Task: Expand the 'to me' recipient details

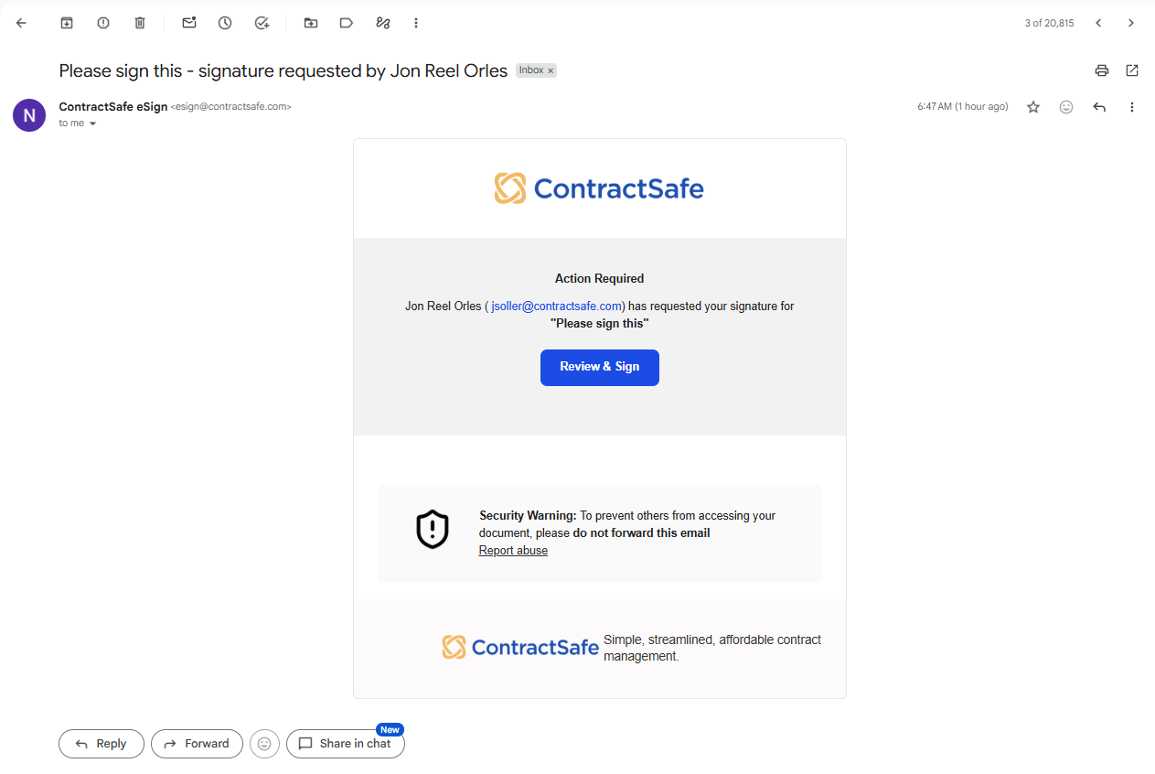Action: [92, 124]
